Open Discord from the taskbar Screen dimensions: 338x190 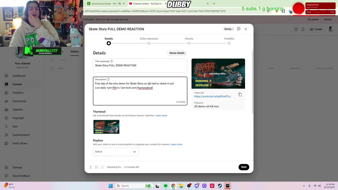pyautogui.click(x=196, y=186)
